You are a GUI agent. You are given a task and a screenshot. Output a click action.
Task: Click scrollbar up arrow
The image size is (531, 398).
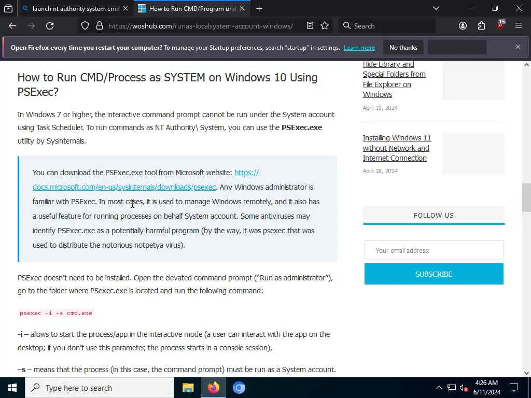tap(526, 65)
